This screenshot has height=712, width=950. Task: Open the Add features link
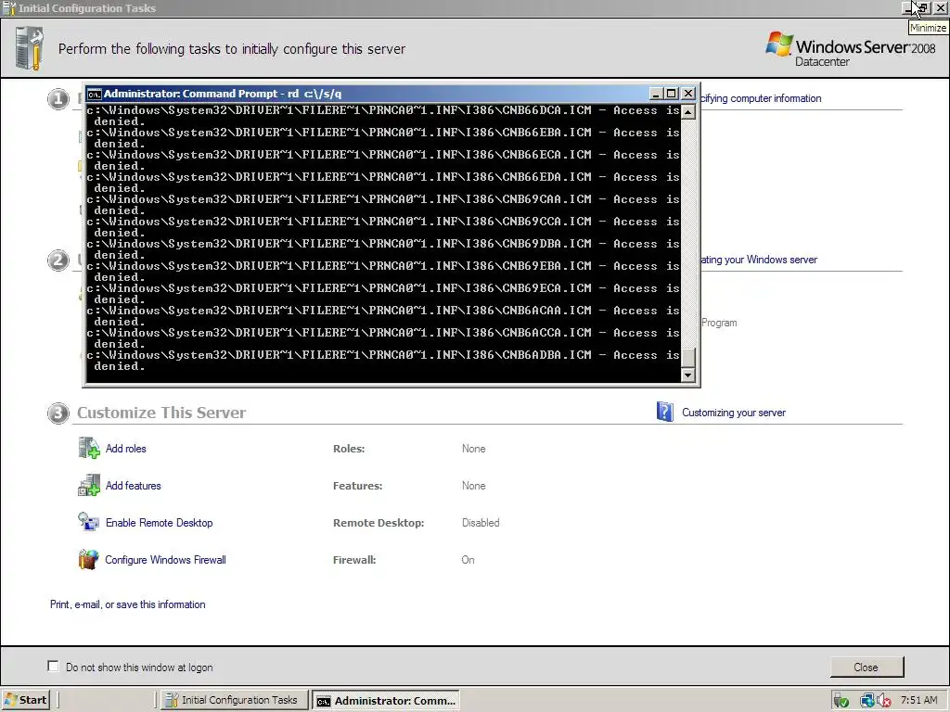pyautogui.click(x=134, y=486)
